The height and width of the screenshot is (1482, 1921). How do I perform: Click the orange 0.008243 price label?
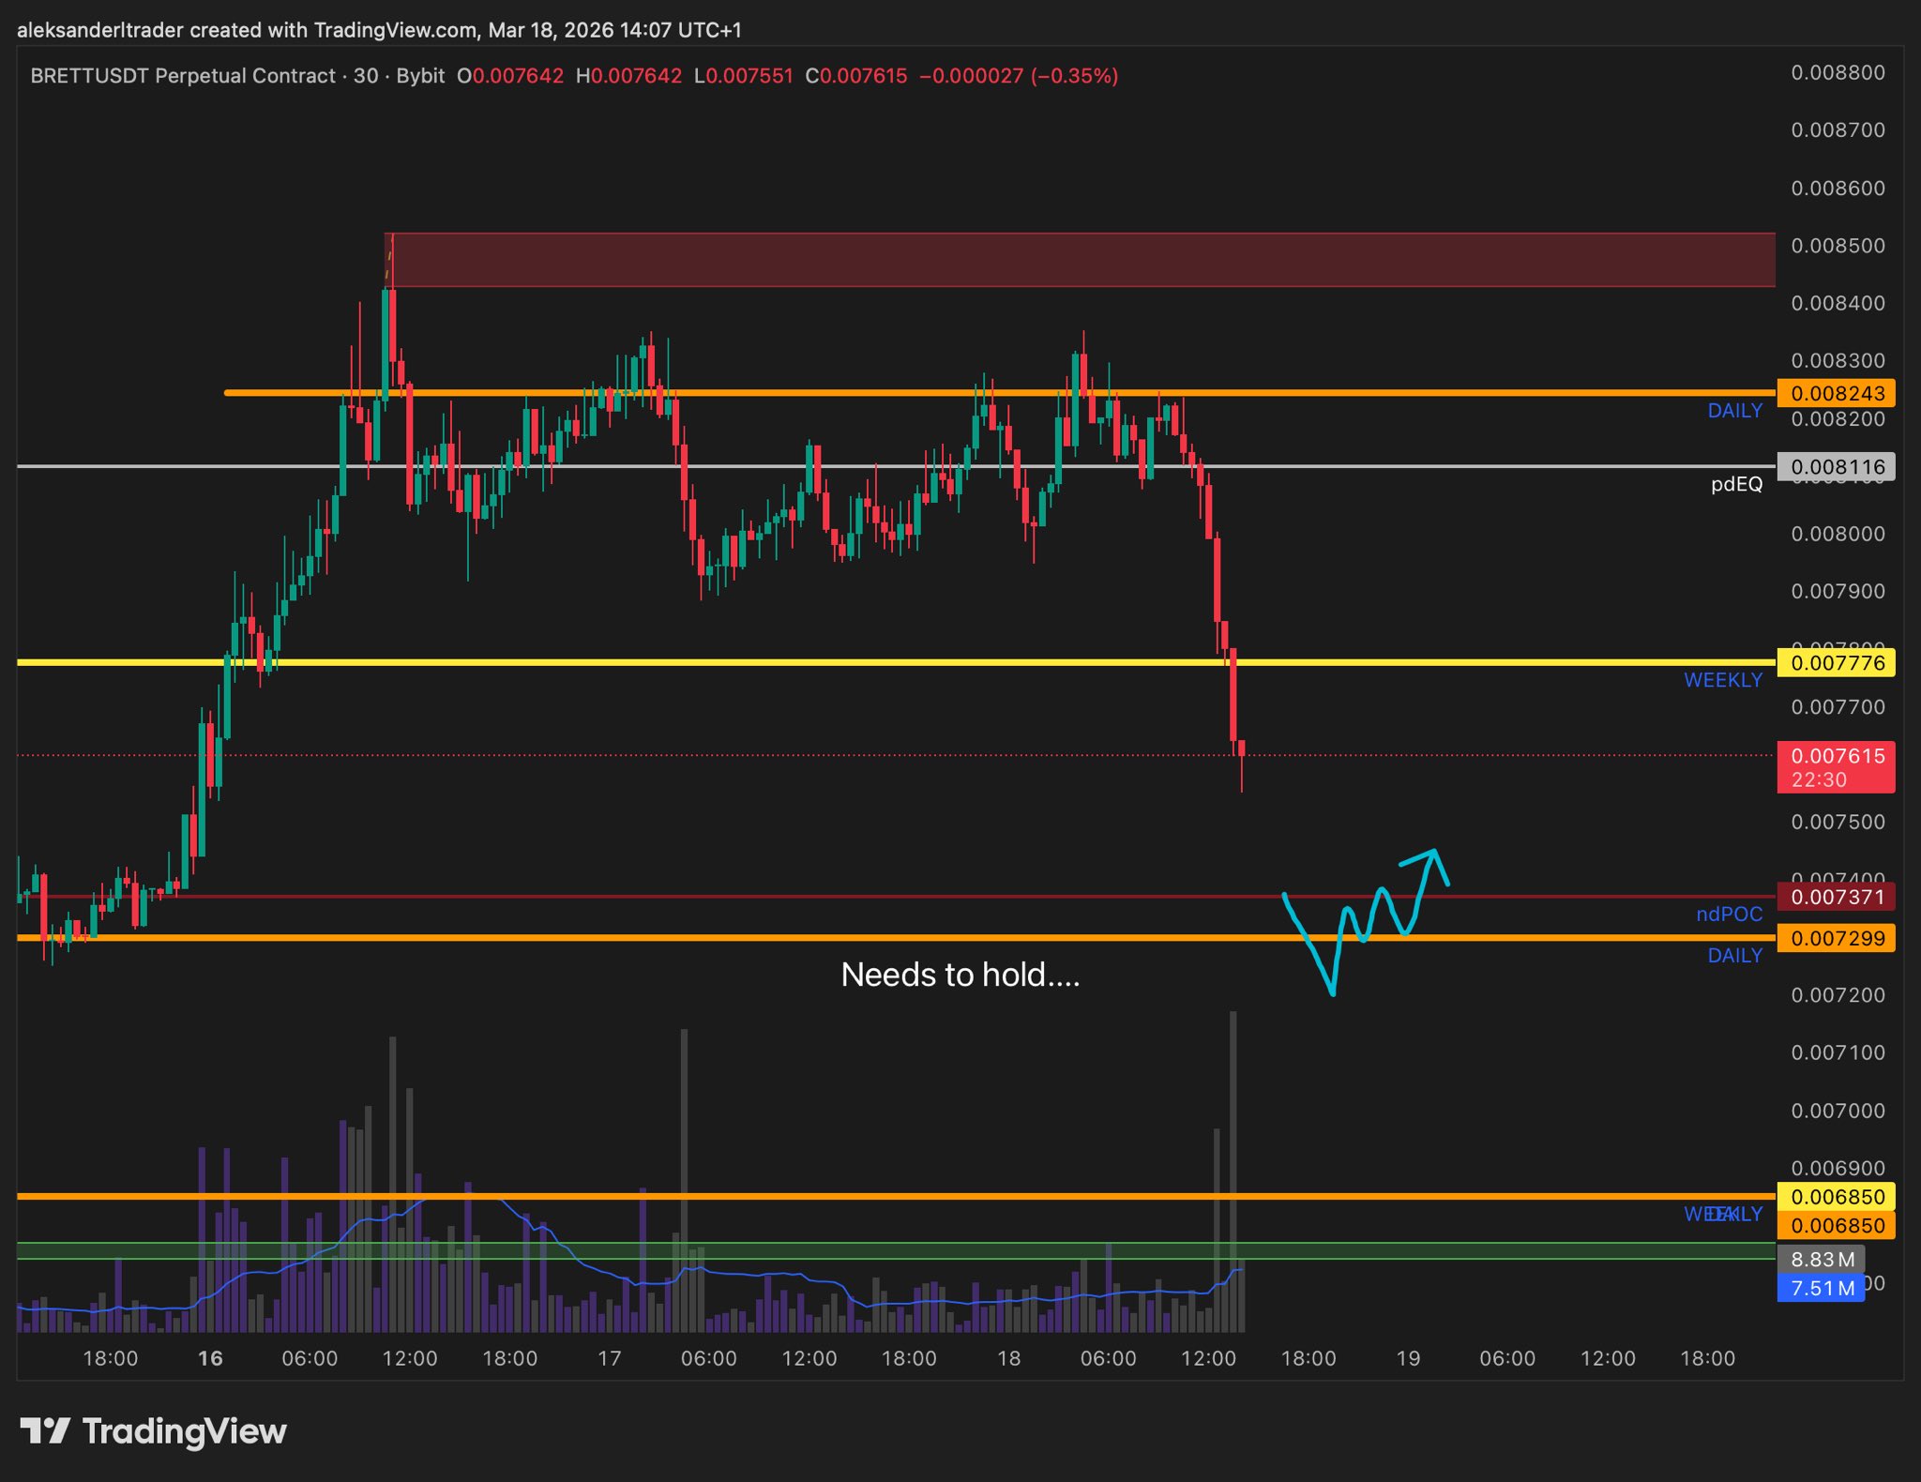1836,393
